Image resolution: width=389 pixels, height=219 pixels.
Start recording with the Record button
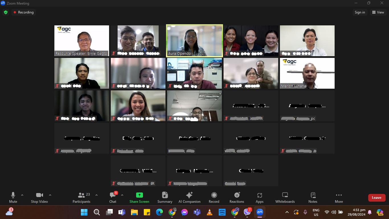214,197
